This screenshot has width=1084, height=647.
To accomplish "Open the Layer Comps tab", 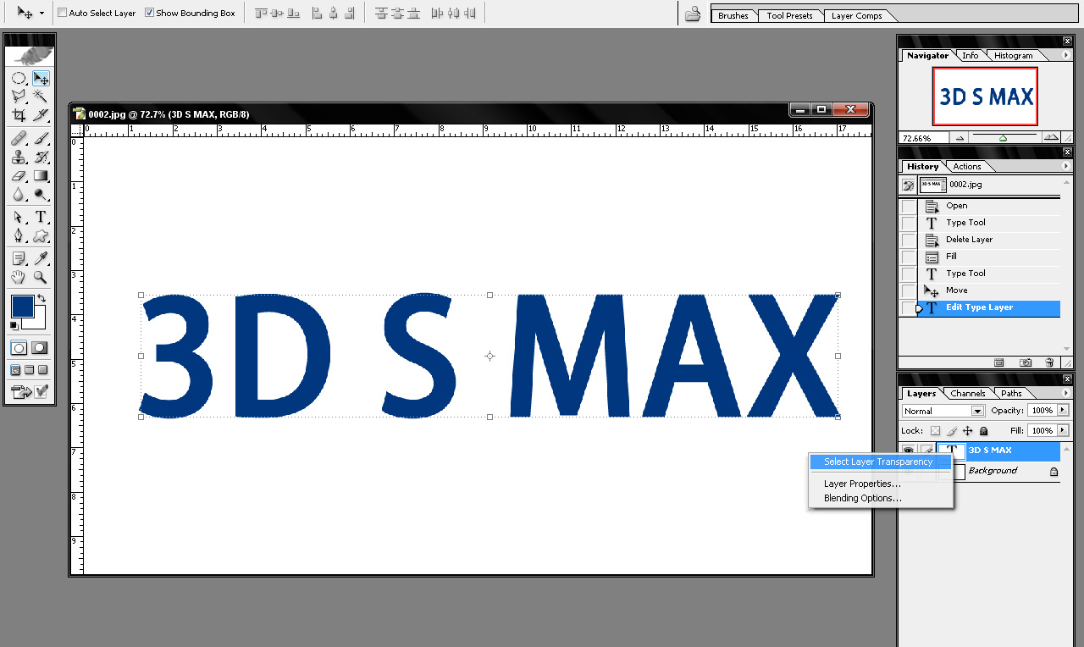I will click(856, 15).
